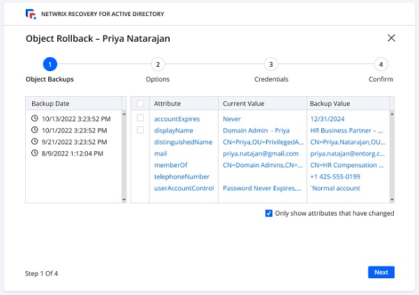Jump to step 2 Options
The width and height of the screenshot is (419, 295).
coord(158,65)
